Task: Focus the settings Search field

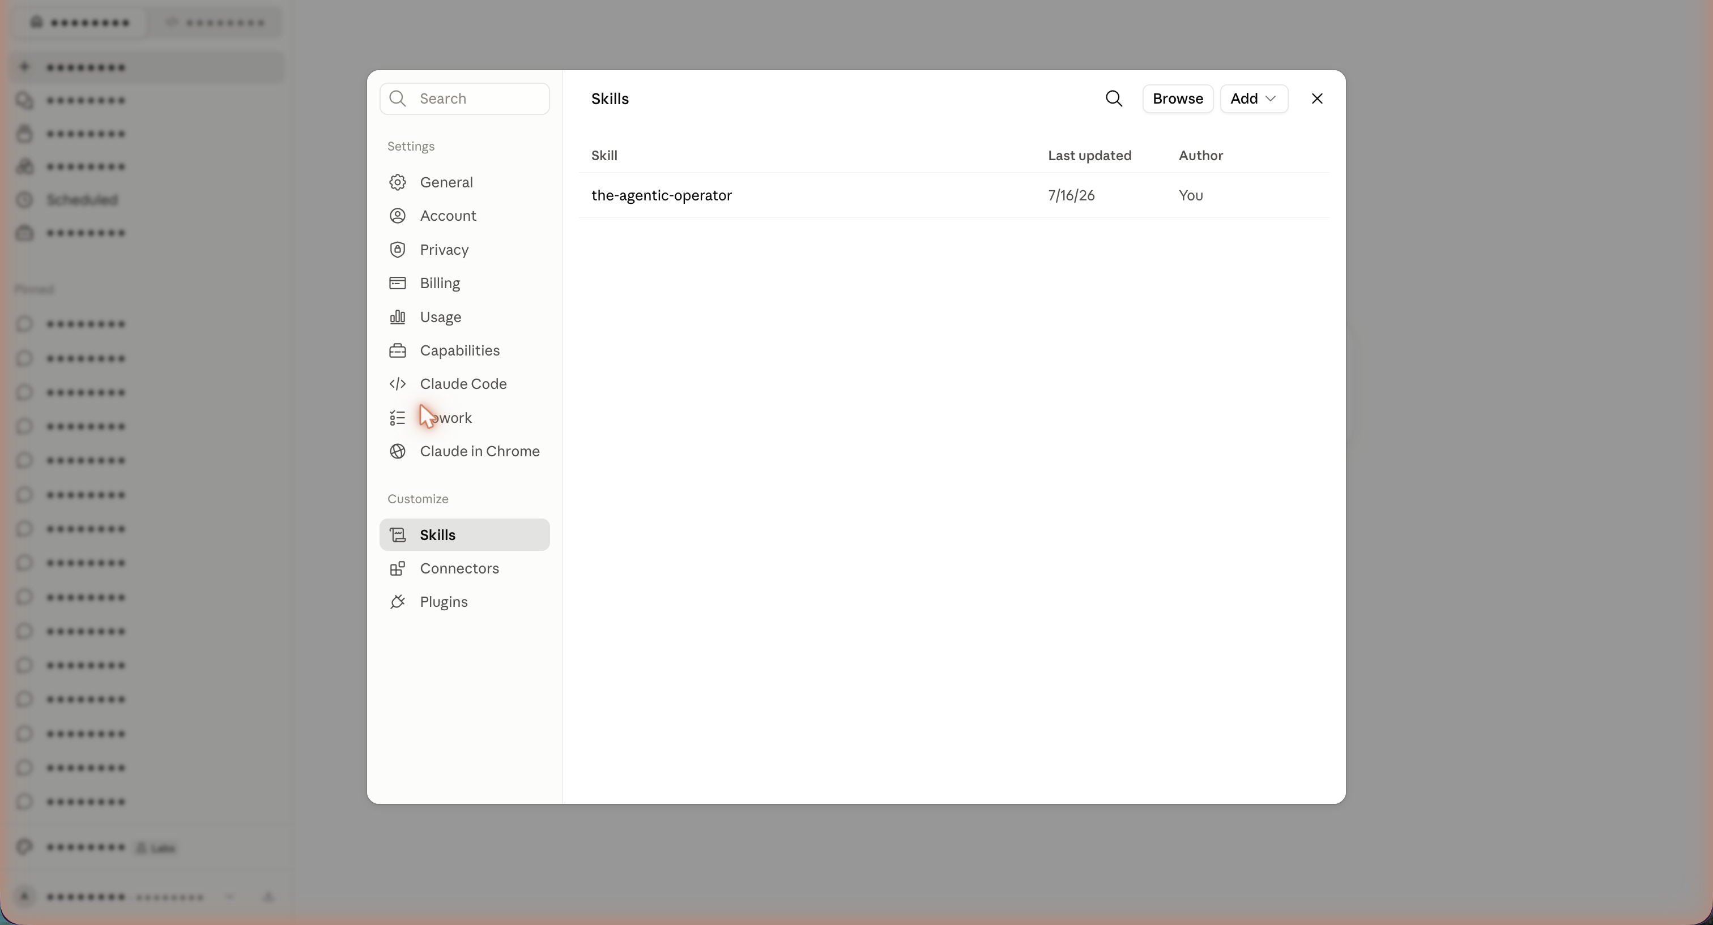Action: [x=464, y=99]
